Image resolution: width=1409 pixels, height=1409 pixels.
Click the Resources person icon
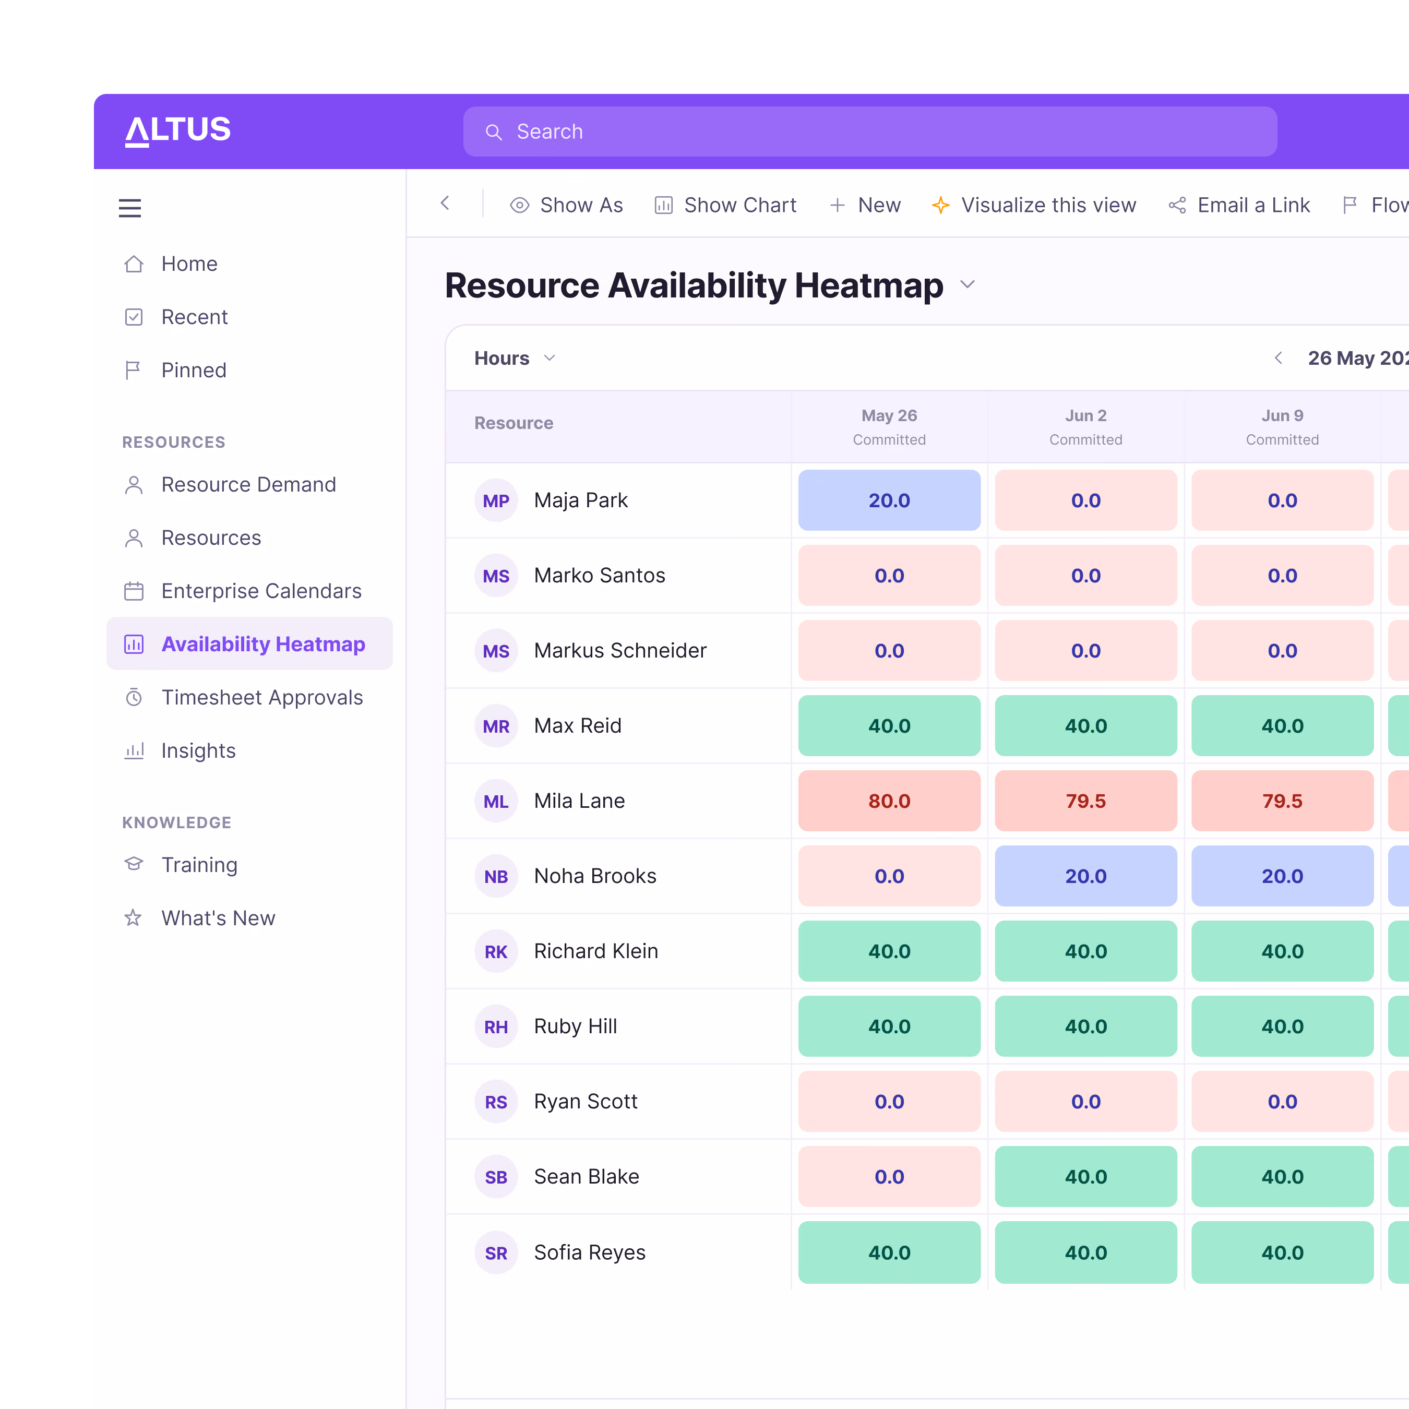134,538
